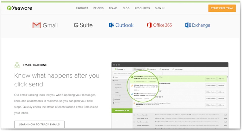The image size is (242, 131).
Task: Open the Tracking tab dropdown in the demo
Action: pos(139,69)
